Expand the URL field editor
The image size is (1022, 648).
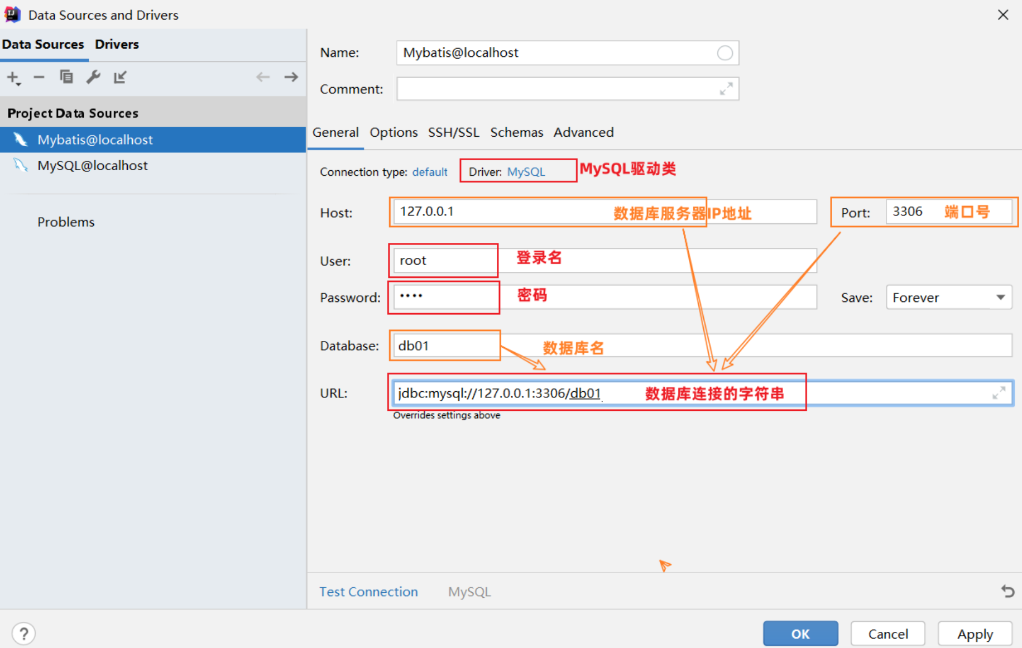(999, 393)
